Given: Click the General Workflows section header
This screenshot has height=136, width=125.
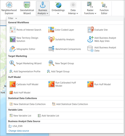Looking at the screenshot, I should [18, 22].
